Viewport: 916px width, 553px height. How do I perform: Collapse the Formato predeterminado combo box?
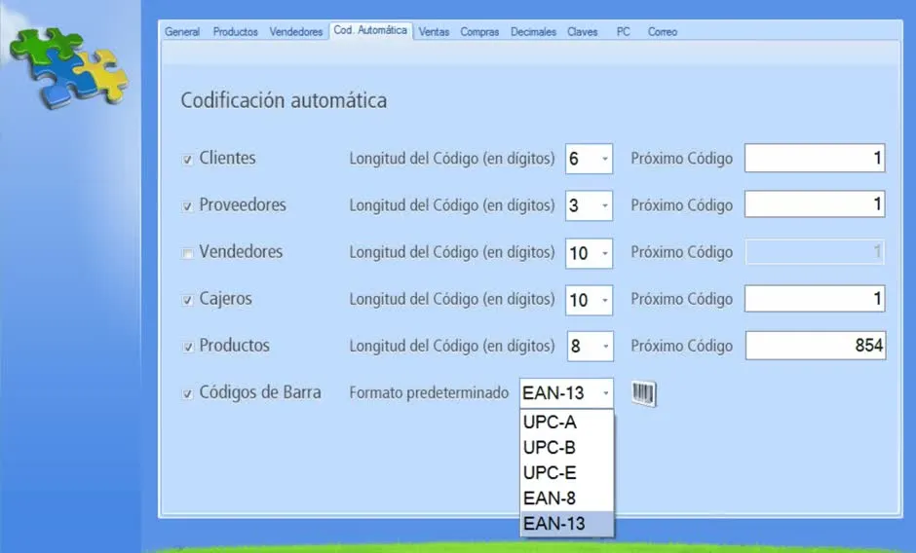pyautogui.click(x=606, y=393)
